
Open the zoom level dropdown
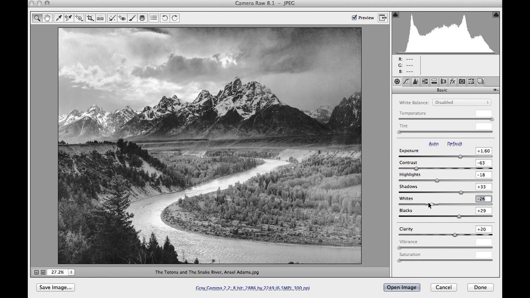(71, 272)
